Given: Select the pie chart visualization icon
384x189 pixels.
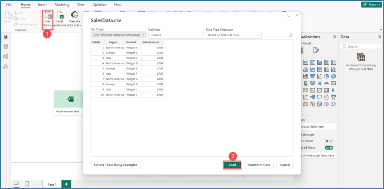Looking at the screenshot, I should [x=327, y=76].
